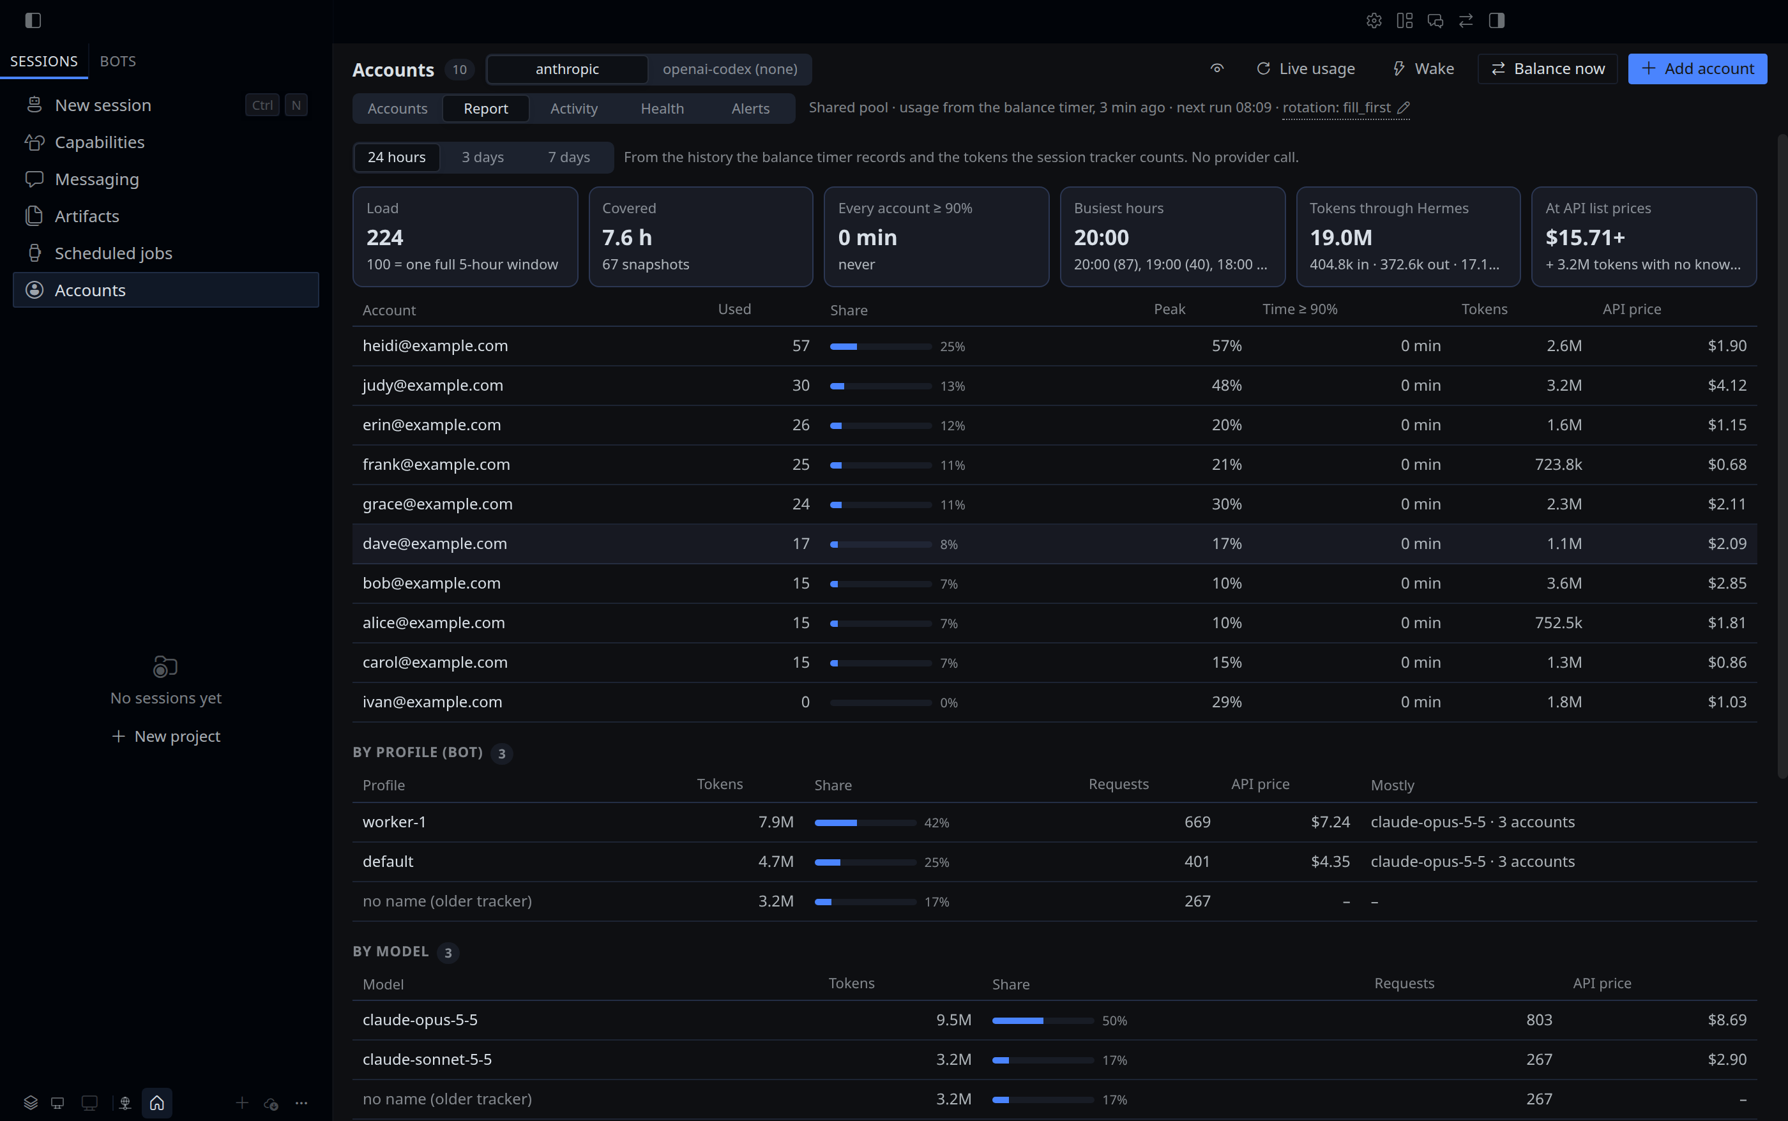Click the plus icon in bottom bar

(x=242, y=1102)
